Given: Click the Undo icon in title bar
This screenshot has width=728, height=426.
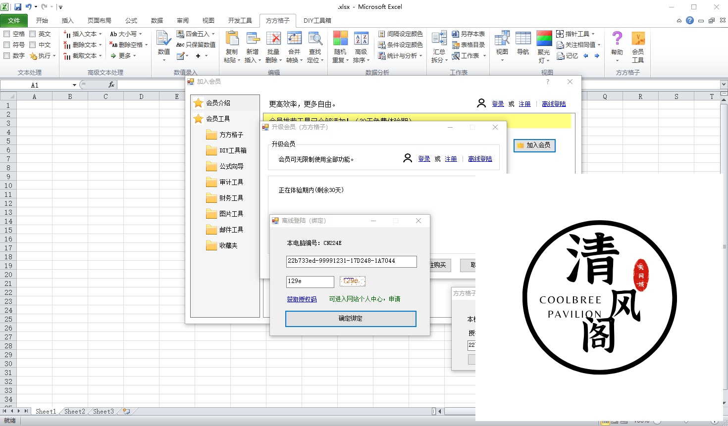Looking at the screenshot, I should [29, 7].
